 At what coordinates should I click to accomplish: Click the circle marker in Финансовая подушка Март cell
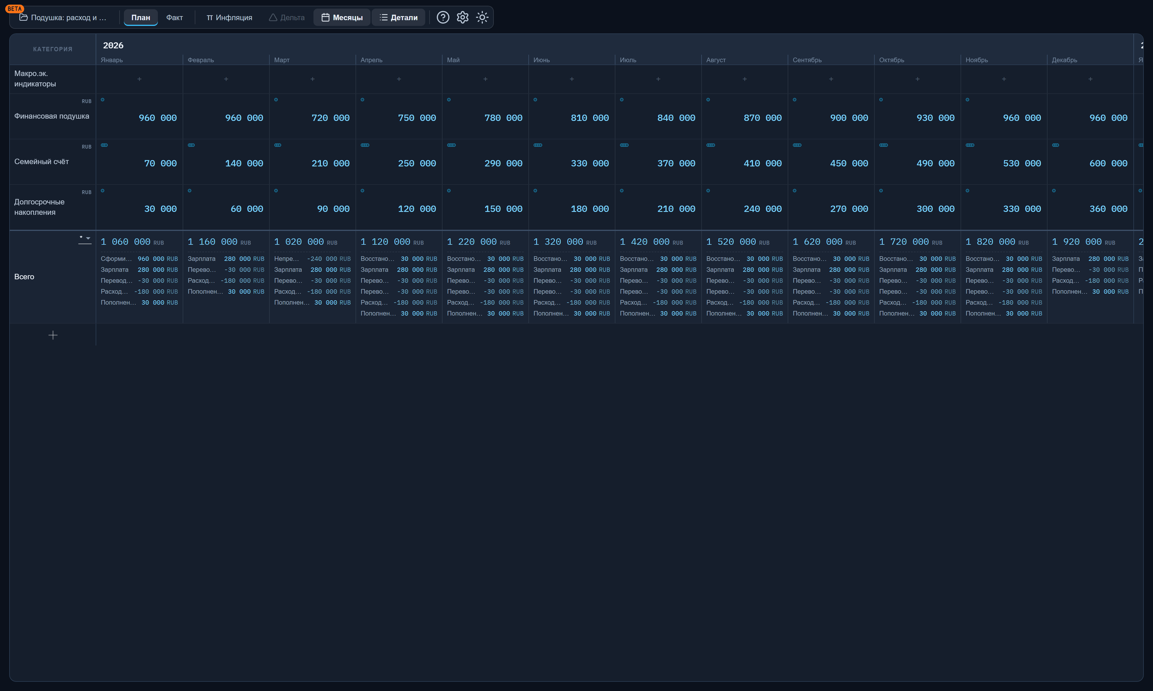pyautogui.click(x=276, y=100)
